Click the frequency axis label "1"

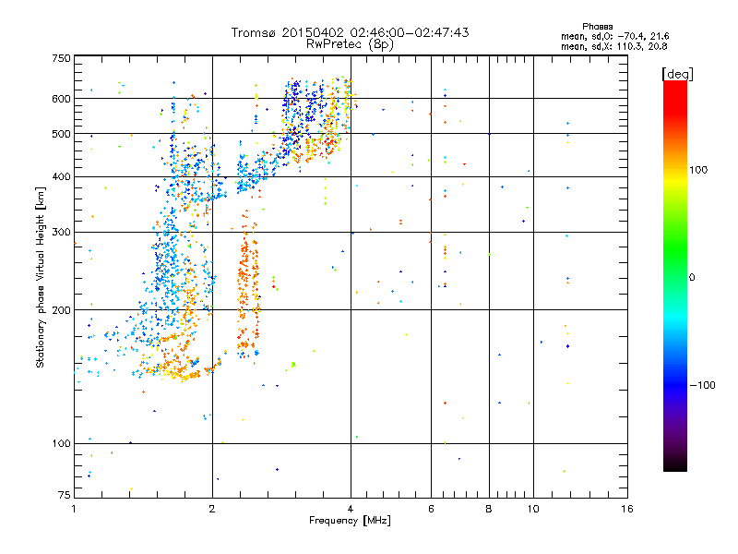[74, 509]
